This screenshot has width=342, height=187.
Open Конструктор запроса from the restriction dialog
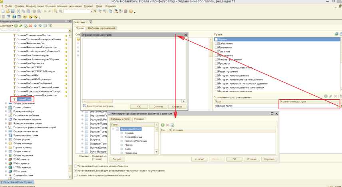[100, 106]
